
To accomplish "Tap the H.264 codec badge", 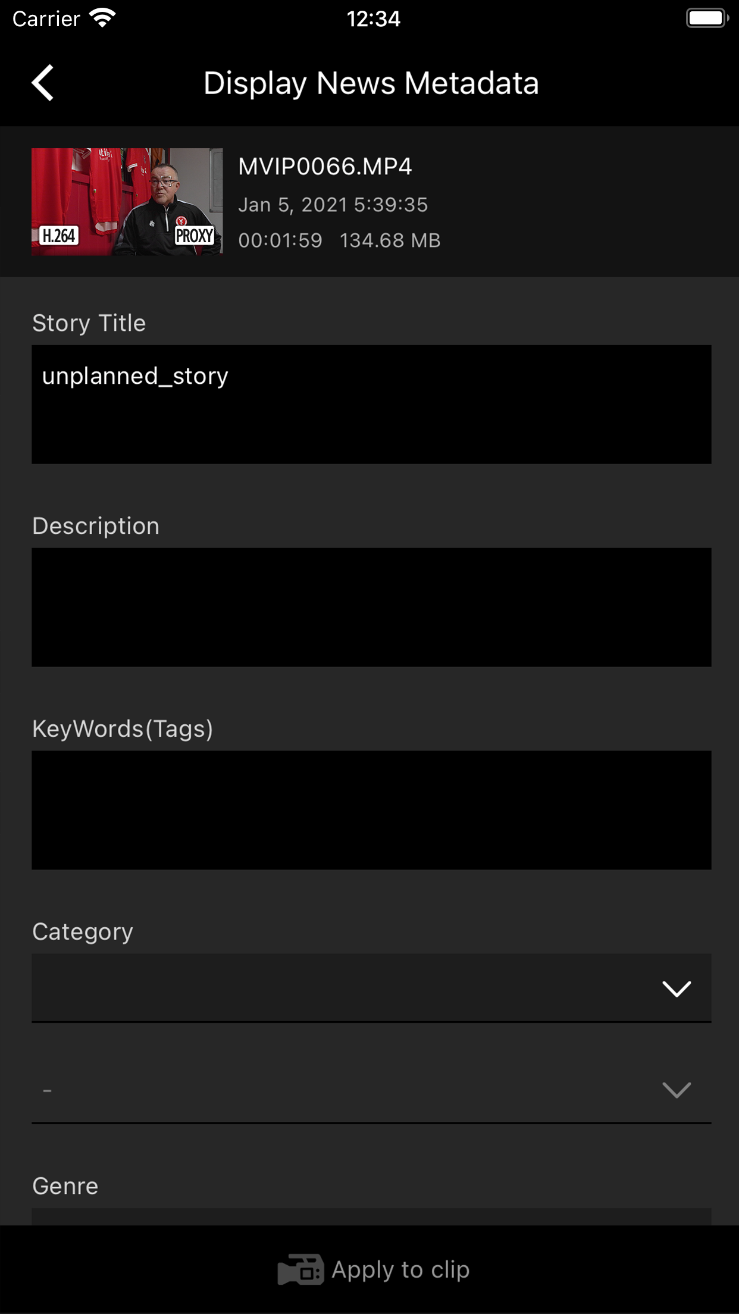I will 59,236.
